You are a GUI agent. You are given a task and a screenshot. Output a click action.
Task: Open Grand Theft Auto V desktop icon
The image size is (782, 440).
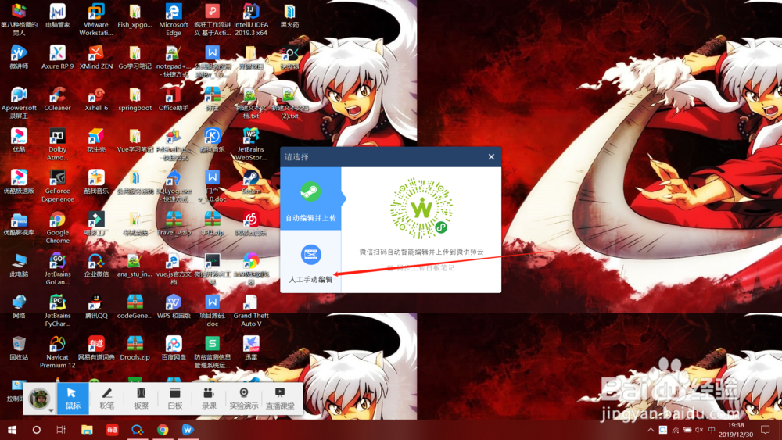coord(251,310)
